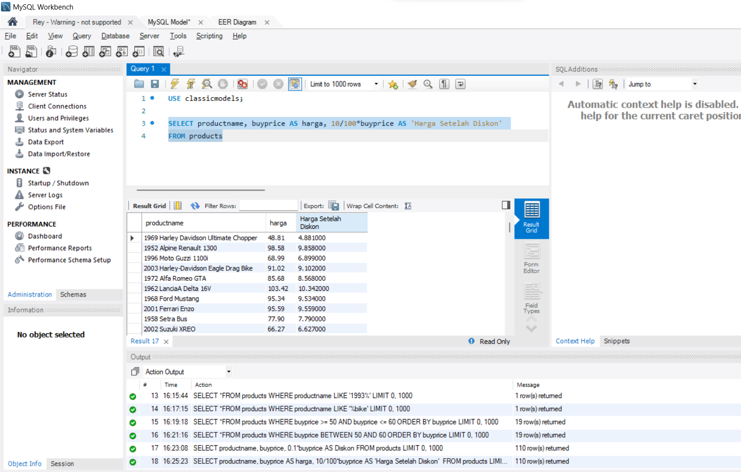Open Data Export
The image size is (741, 472).
45,142
